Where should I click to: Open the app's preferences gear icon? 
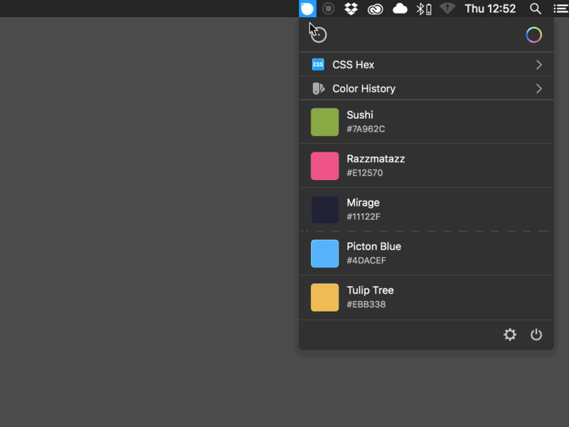click(x=510, y=334)
